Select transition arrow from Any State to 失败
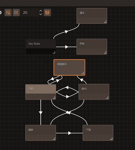Image resolution: width=135 pixels, height=150 pixels. [x=66, y=47]
